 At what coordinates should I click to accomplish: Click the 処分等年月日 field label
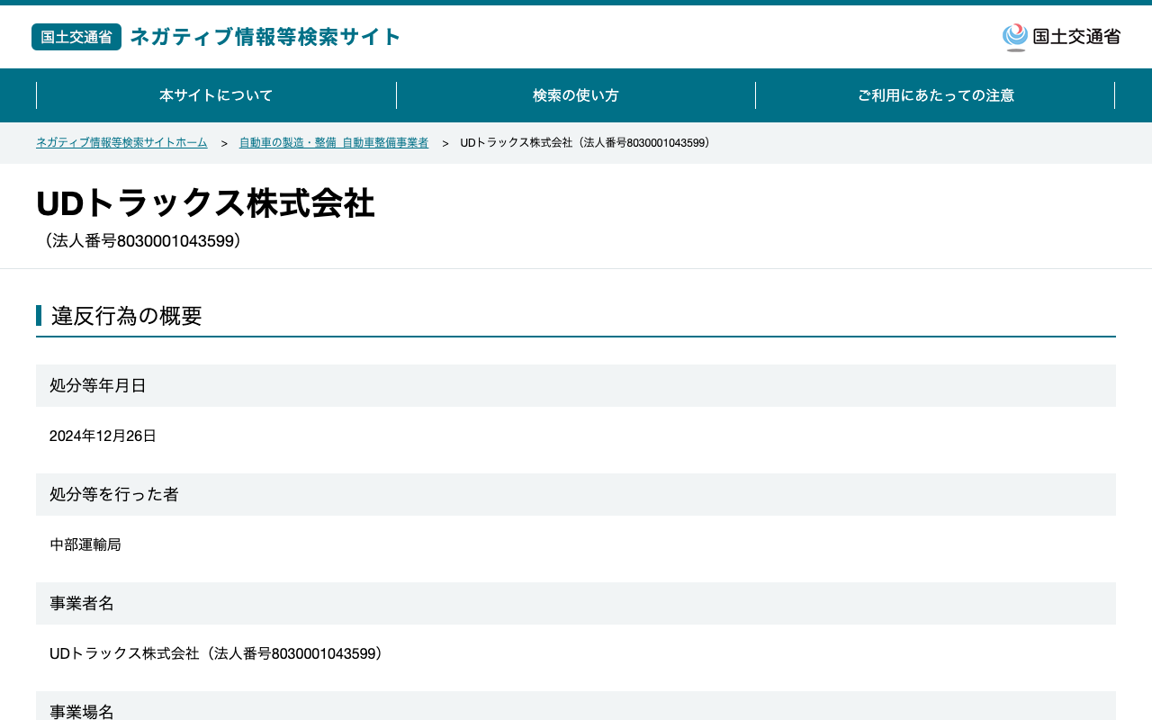click(x=98, y=385)
